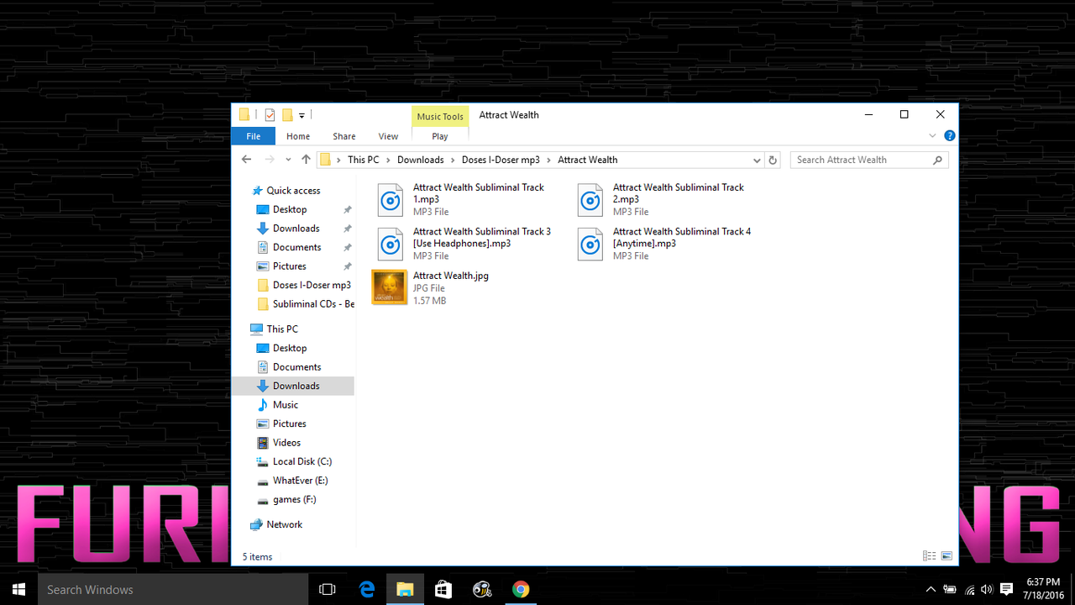This screenshot has height=605, width=1075.
Task: Open the clock showing 6:37 PM
Action: click(1045, 590)
